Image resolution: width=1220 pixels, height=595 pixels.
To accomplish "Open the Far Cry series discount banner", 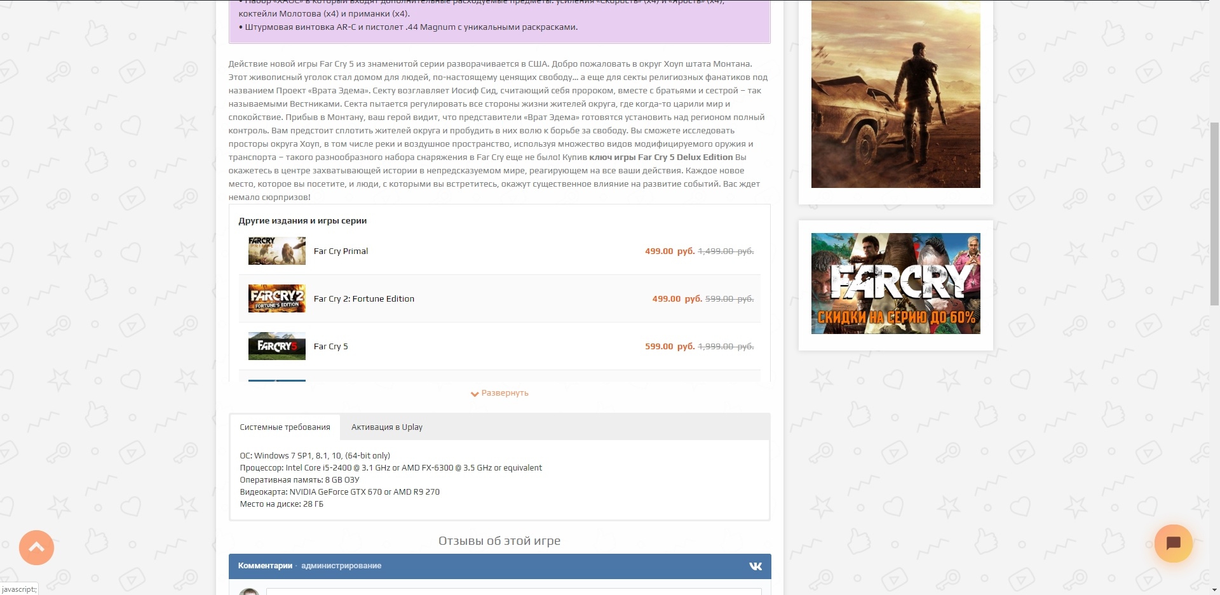I will point(895,283).
